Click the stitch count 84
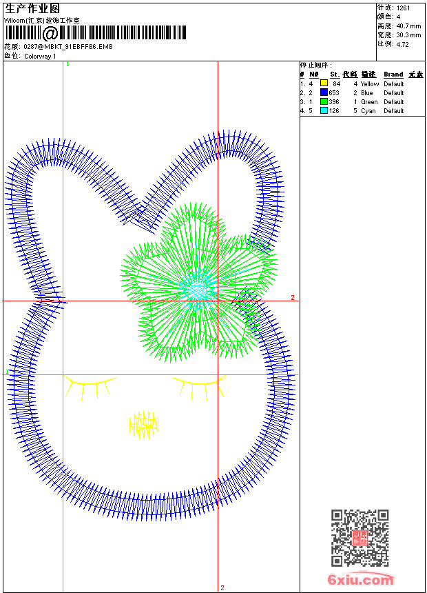 [x=336, y=84]
